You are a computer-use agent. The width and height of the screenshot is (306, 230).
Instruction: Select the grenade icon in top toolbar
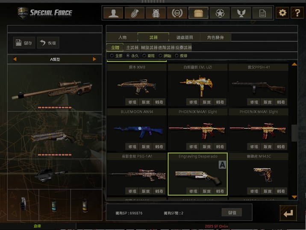[x=135, y=13]
